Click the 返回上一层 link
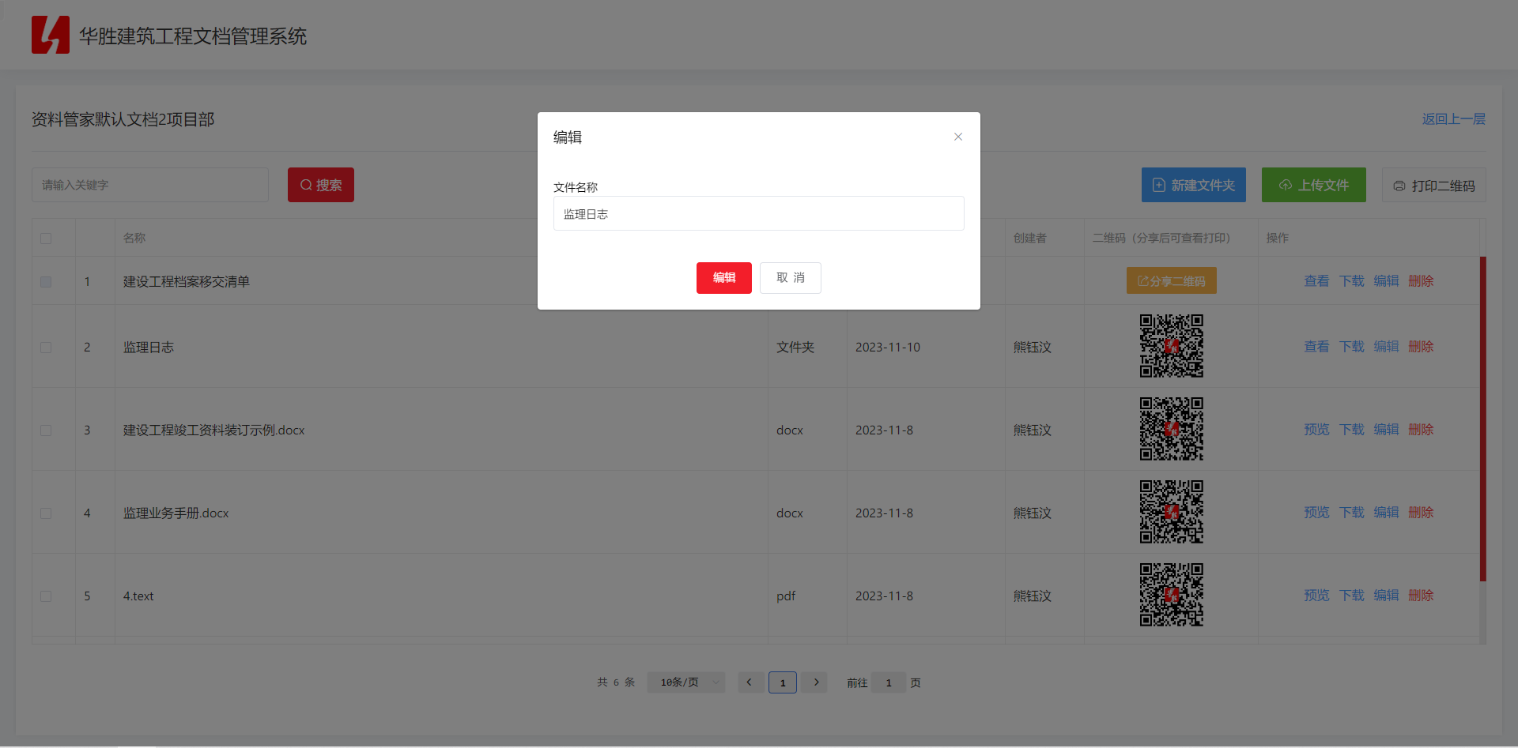 1454,118
